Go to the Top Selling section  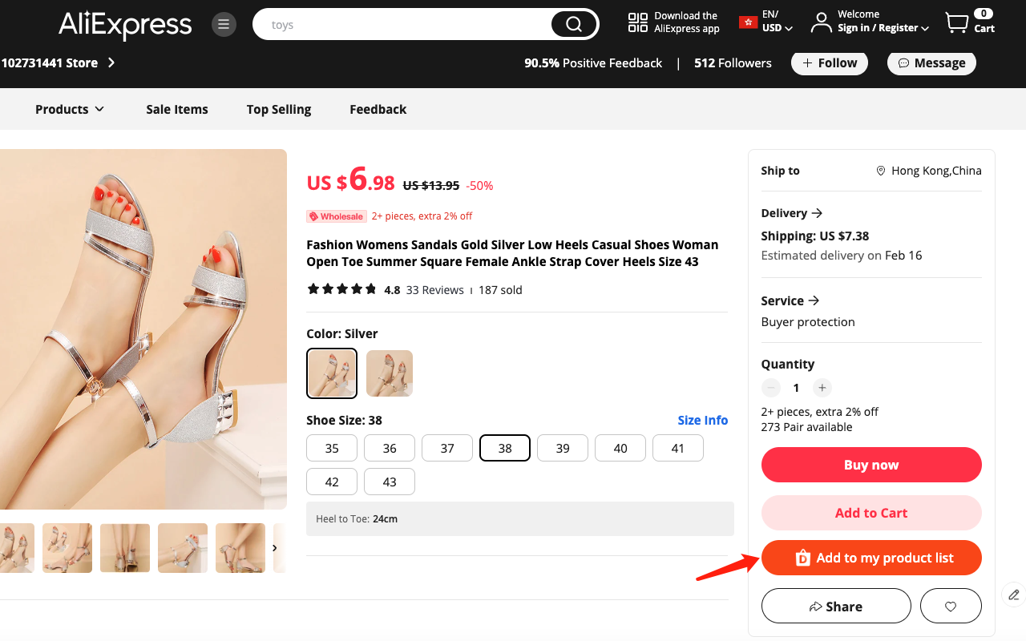click(278, 109)
